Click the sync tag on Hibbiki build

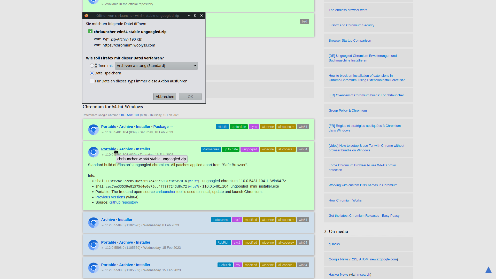click(x=254, y=127)
